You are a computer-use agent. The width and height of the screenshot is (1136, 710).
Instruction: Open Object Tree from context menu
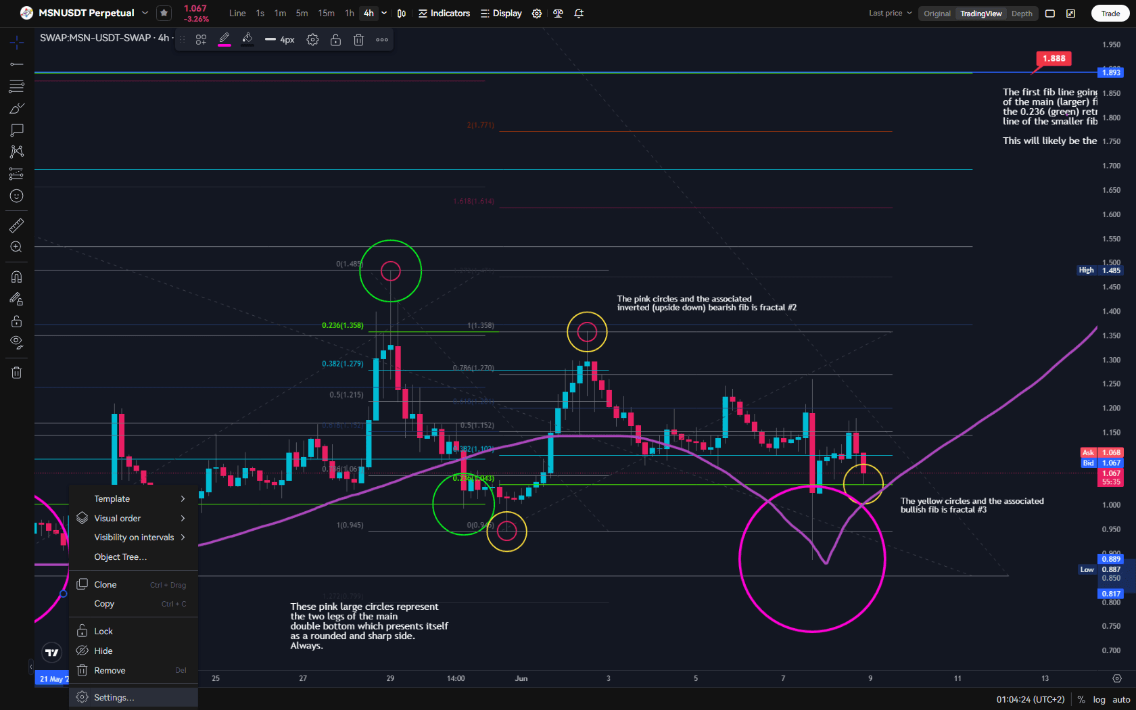[x=133, y=557]
